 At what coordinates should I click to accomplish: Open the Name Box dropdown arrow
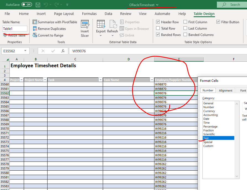[x=25, y=51]
